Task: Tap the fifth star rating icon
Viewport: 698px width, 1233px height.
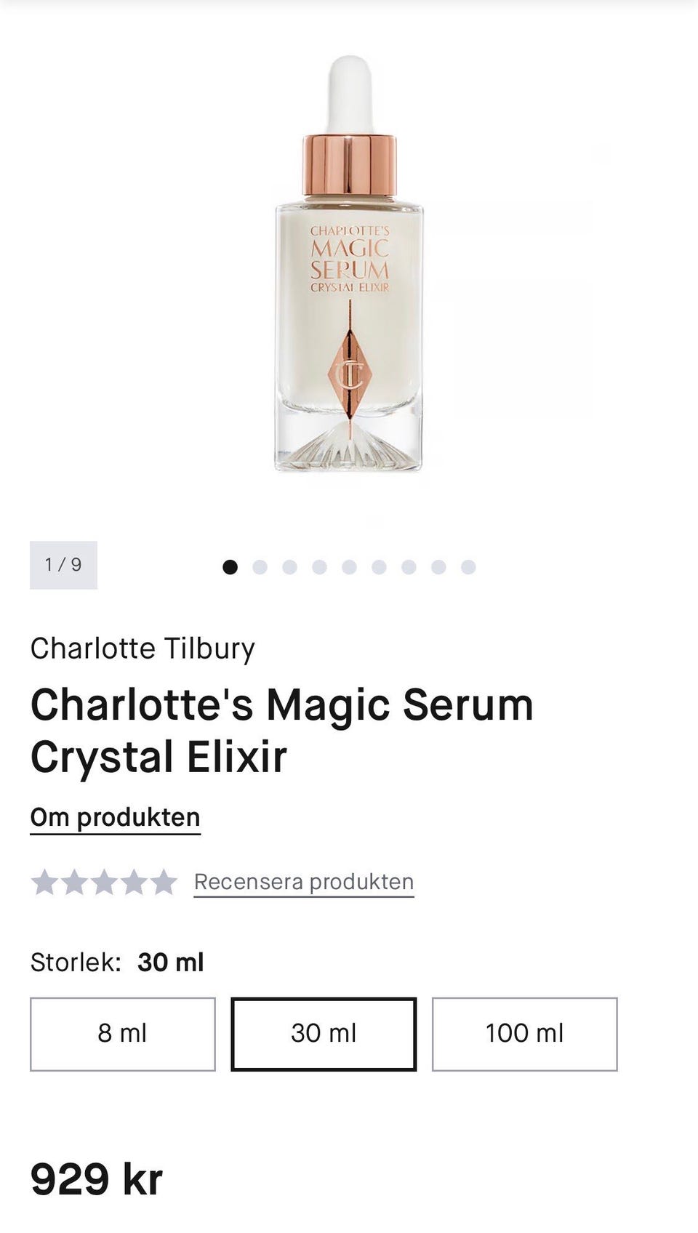Action: [164, 882]
